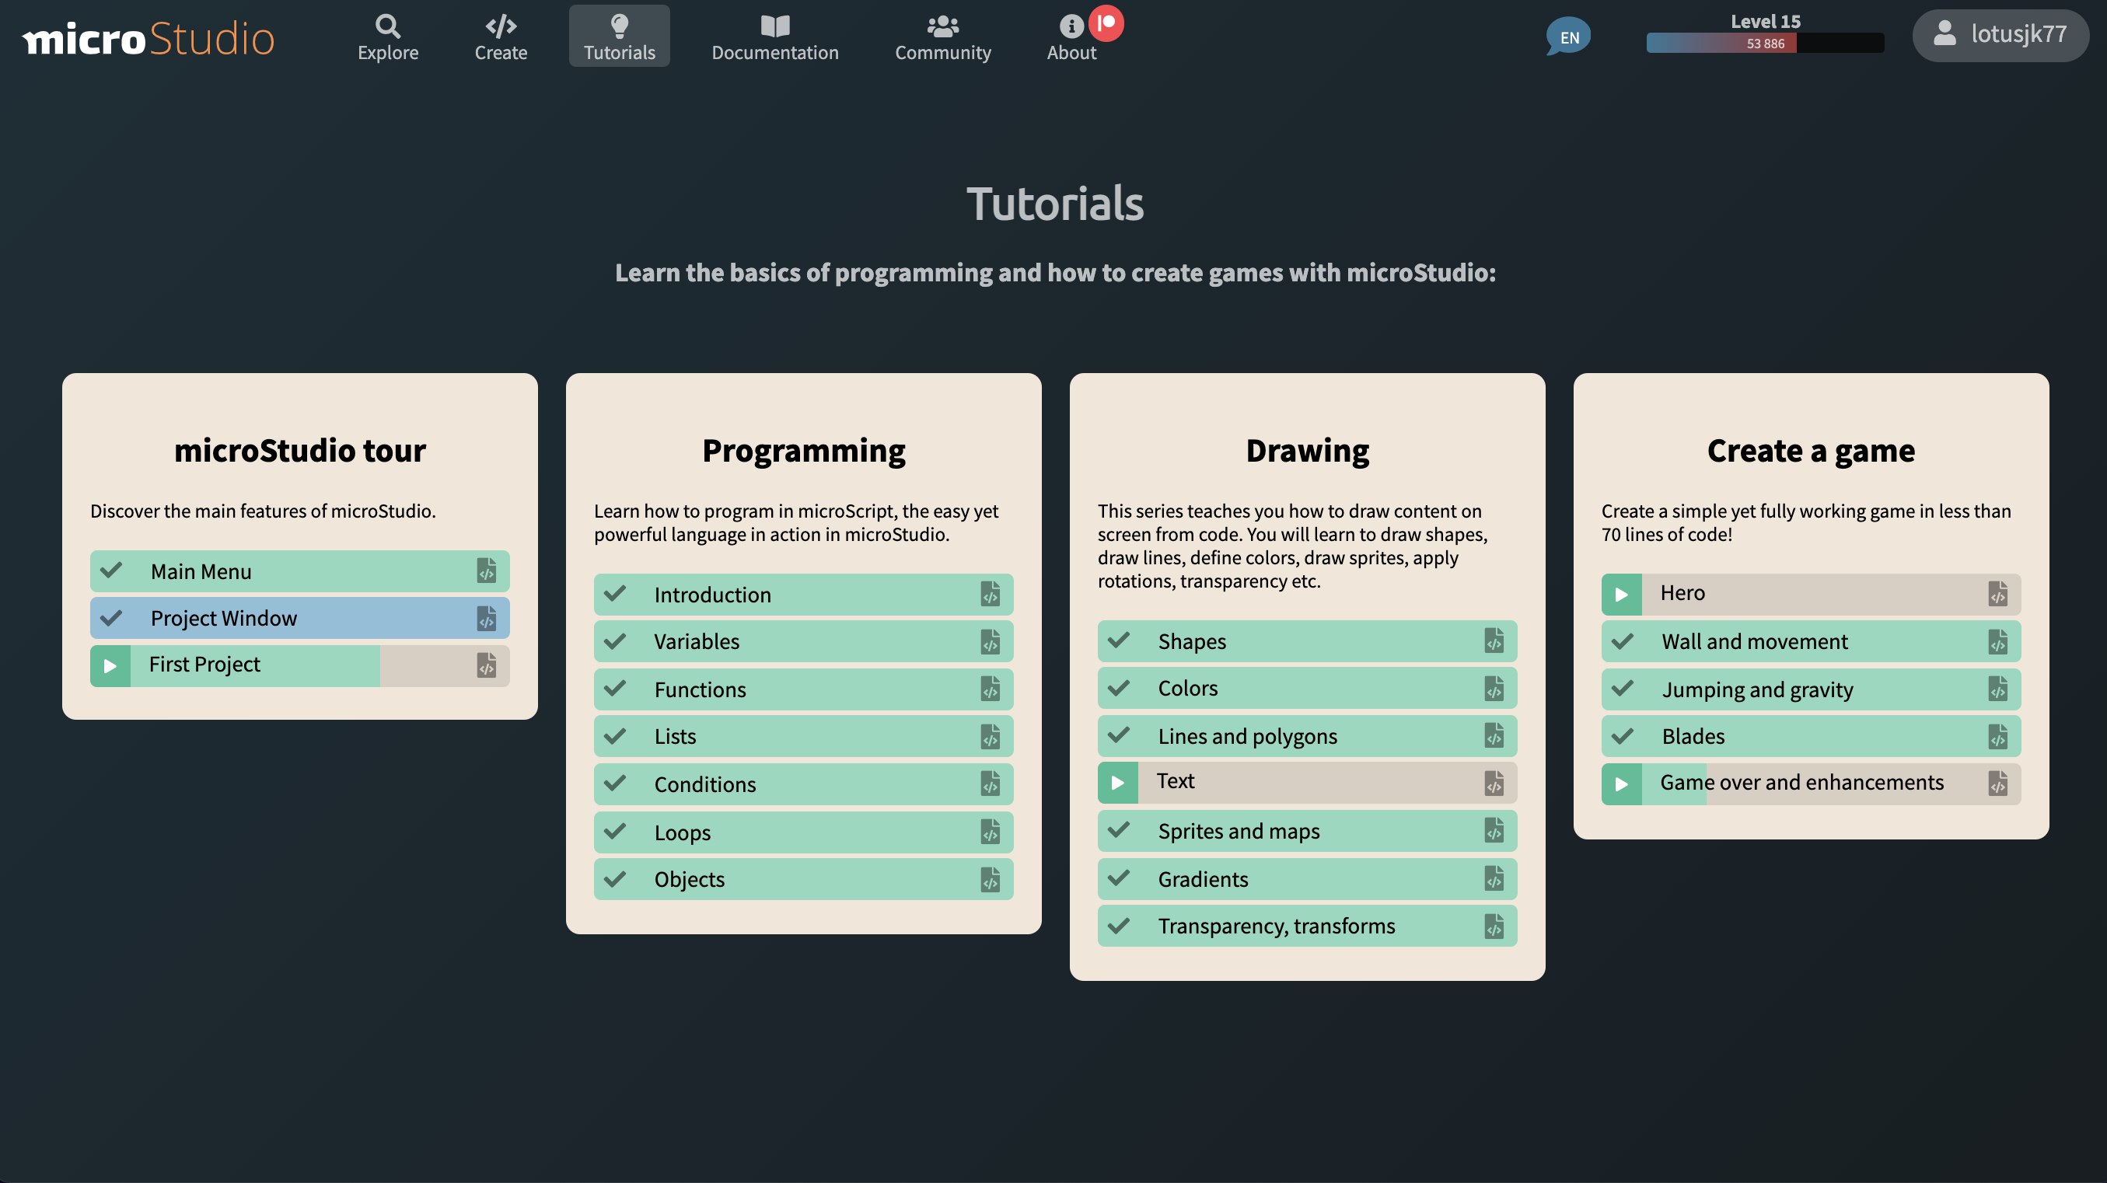The width and height of the screenshot is (2107, 1183).
Task: Open the Main Menu tutorial
Action: click(299, 571)
